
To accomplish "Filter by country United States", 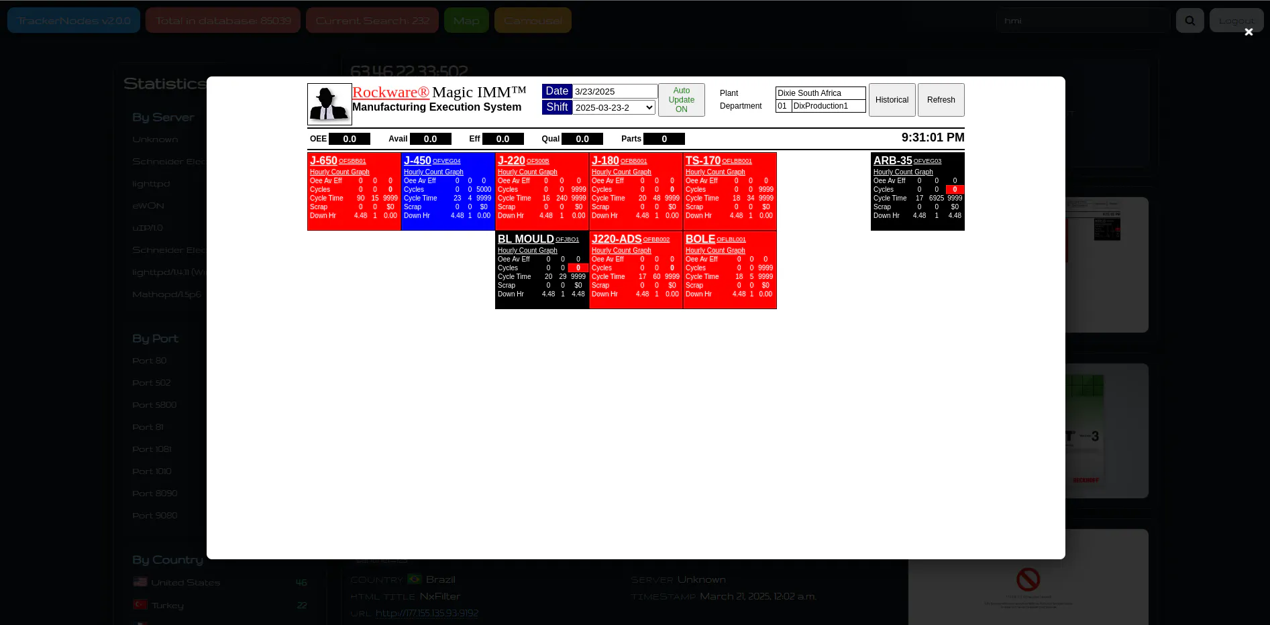I will [186, 582].
